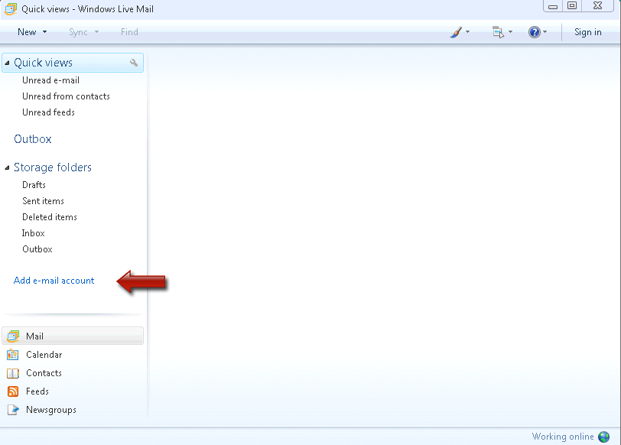Open the dropdown arrow beside Menus icon
Screen dimensions: 621x445
[510, 32]
